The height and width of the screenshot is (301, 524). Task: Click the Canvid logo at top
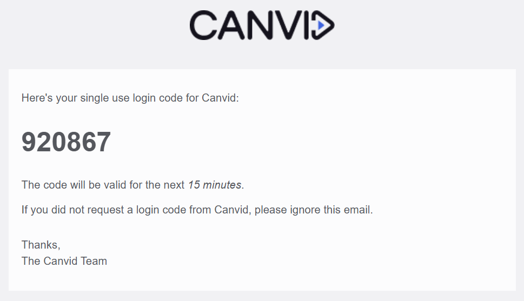click(x=262, y=25)
